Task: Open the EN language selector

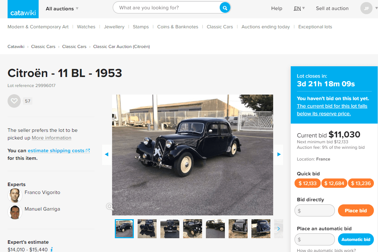Action: [299, 8]
